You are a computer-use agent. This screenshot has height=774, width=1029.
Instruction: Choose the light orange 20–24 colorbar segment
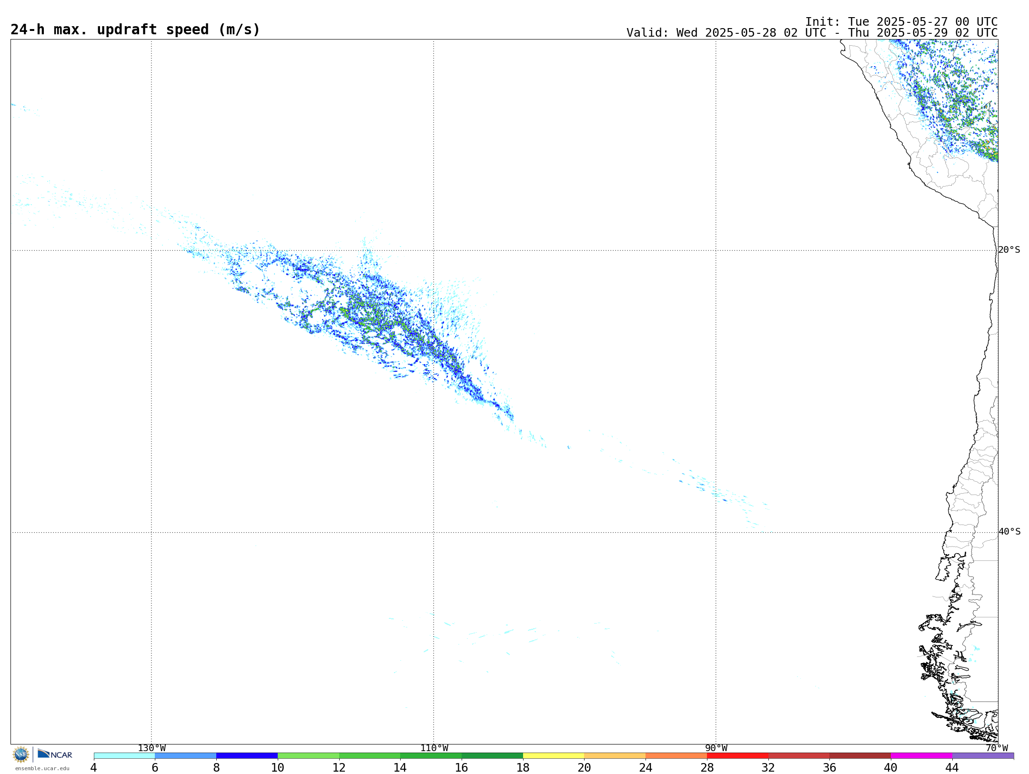[x=615, y=756]
